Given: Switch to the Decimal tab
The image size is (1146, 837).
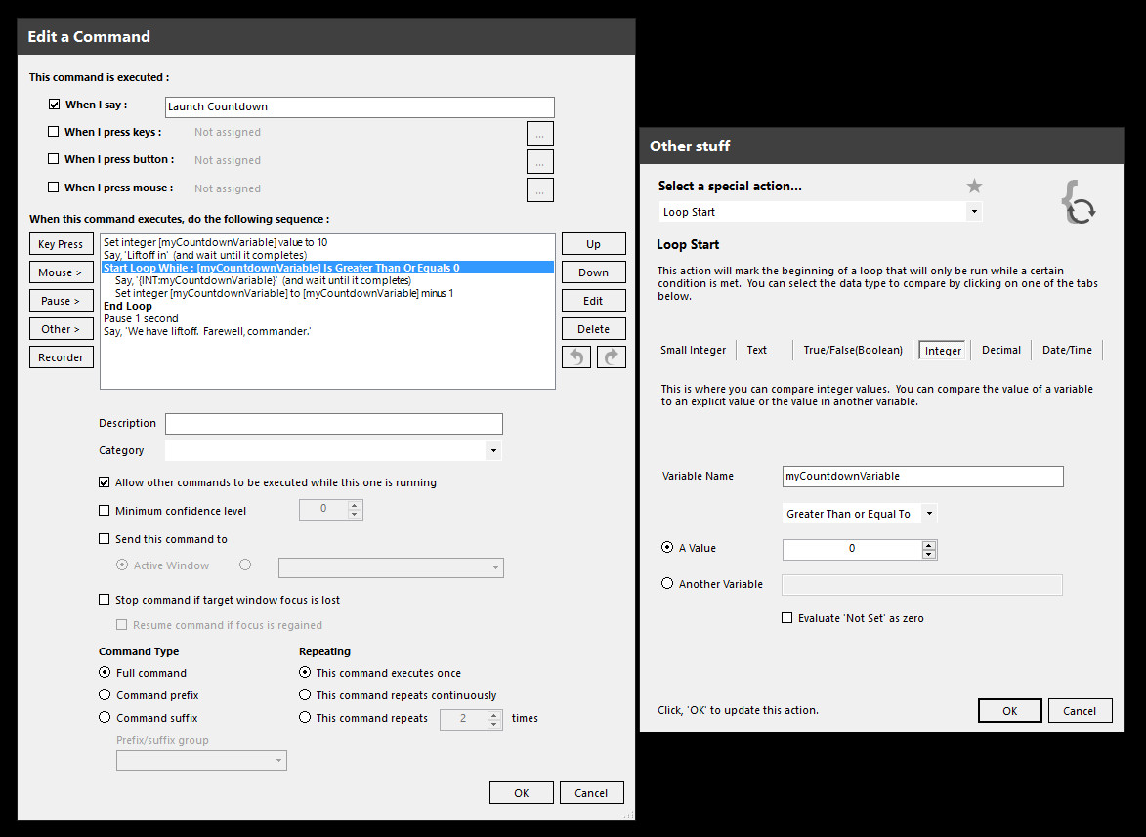Looking at the screenshot, I should (x=1000, y=350).
